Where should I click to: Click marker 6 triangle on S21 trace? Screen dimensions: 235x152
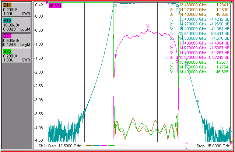coord(148,29)
